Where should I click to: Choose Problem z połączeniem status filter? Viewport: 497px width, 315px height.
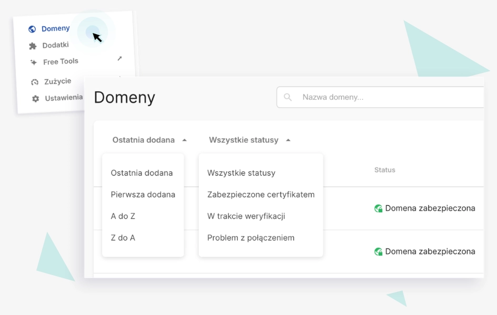coord(251,238)
